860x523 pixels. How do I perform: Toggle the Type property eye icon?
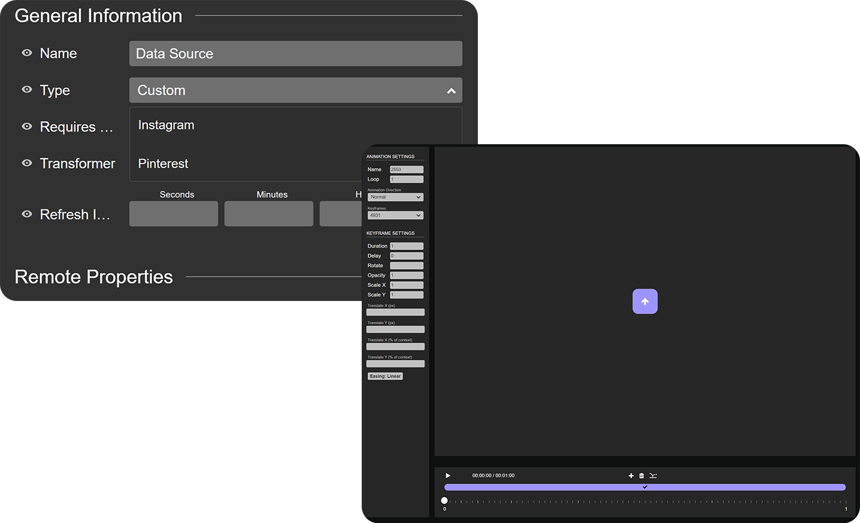tap(26, 90)
